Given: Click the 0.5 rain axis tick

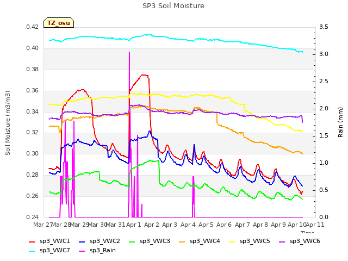Looking at the screenshot, I should tap(324, 190).
